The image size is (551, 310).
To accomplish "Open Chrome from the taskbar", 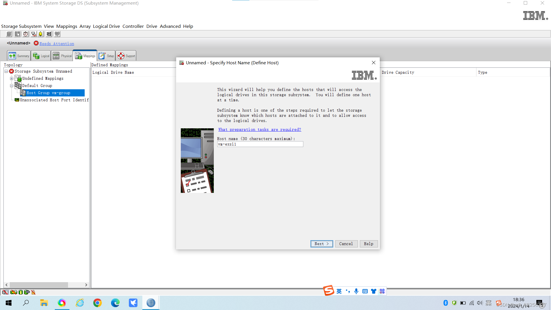I will [97, 303].
